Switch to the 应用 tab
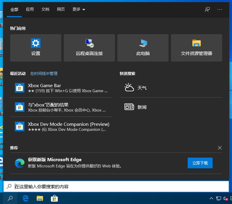 30,10
